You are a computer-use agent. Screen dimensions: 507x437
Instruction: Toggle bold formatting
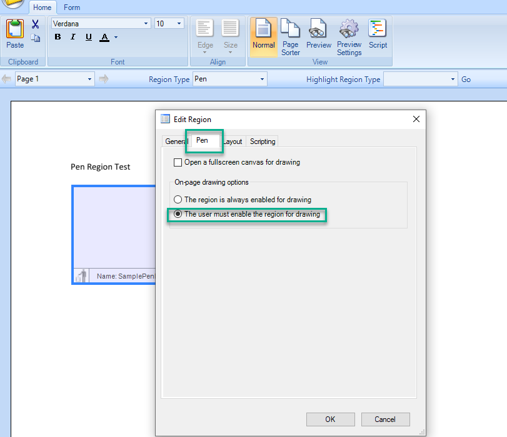click(x=58, y=37)
